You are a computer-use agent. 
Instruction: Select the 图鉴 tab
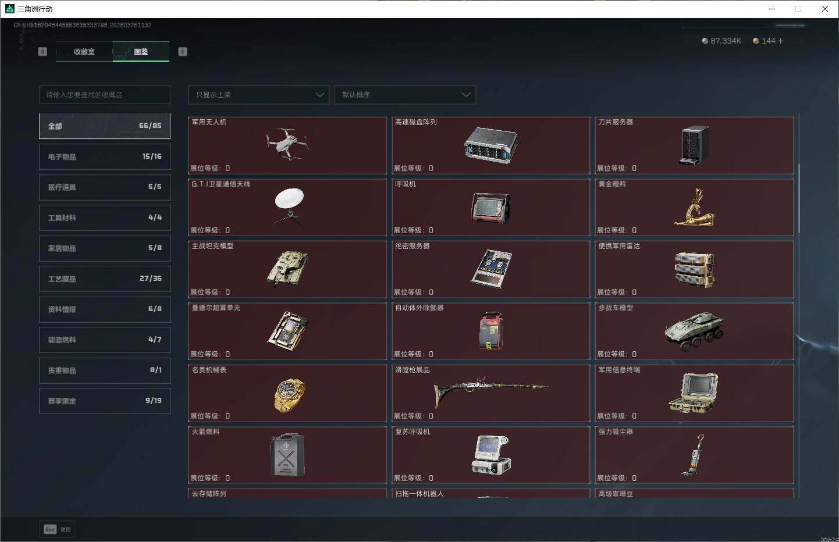pos(141,52)
